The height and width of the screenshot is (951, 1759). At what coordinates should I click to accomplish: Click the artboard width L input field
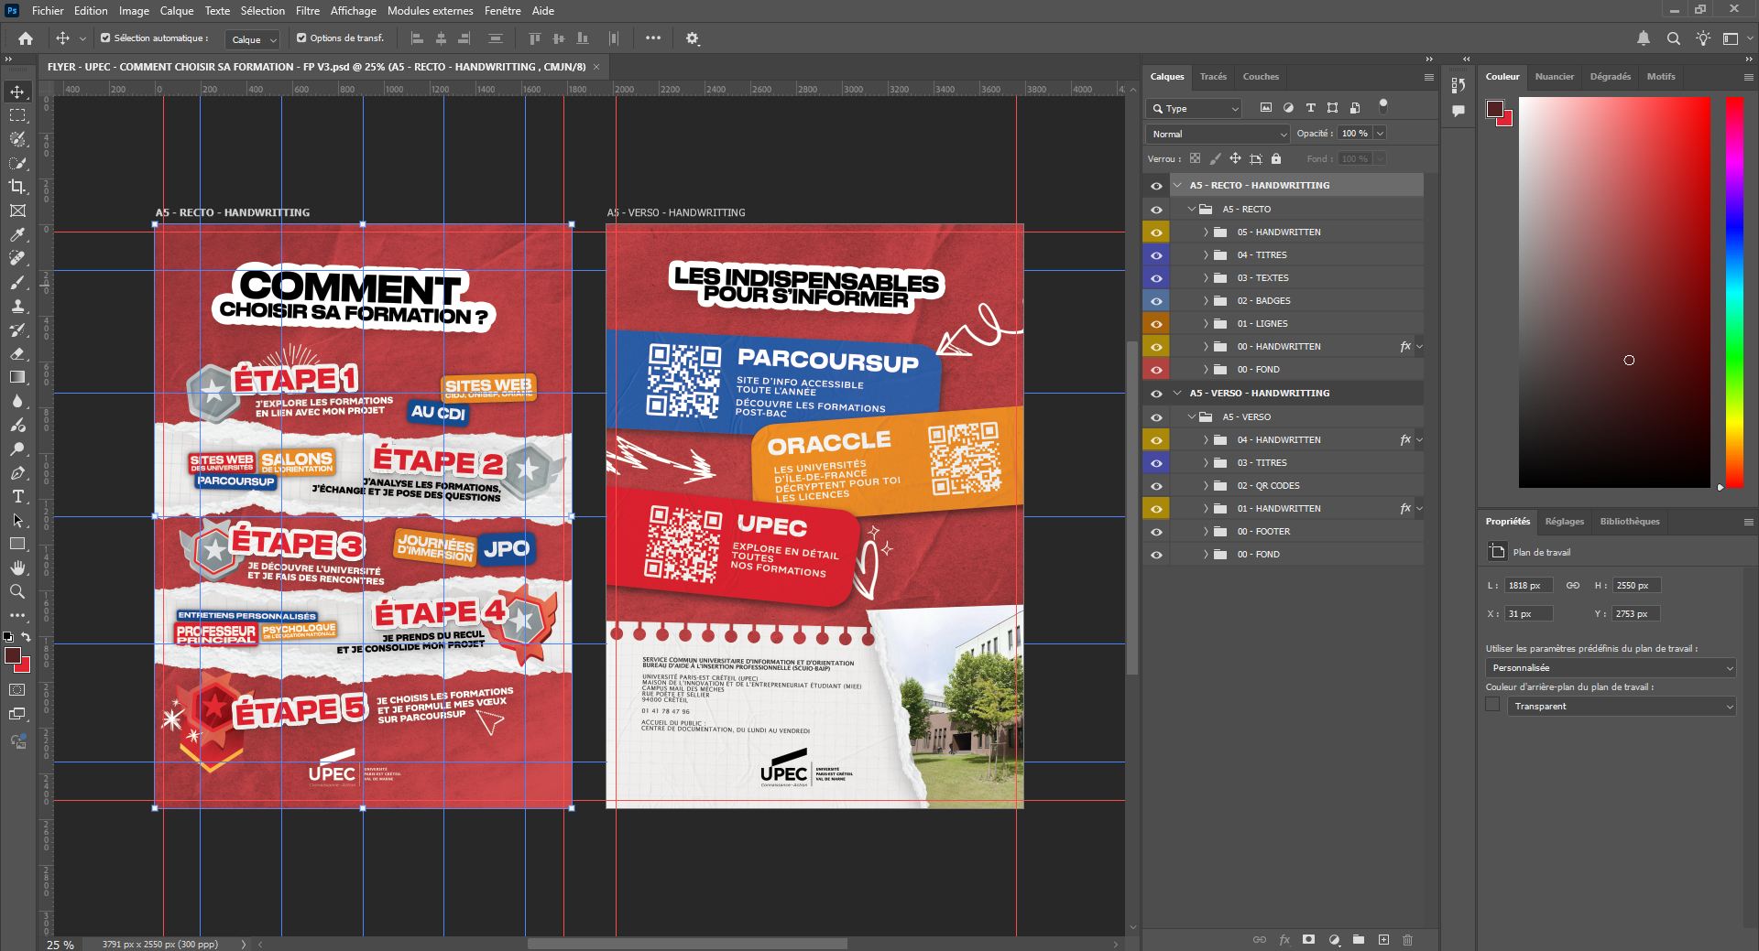pyautogui.click(x=1529, y=586)
